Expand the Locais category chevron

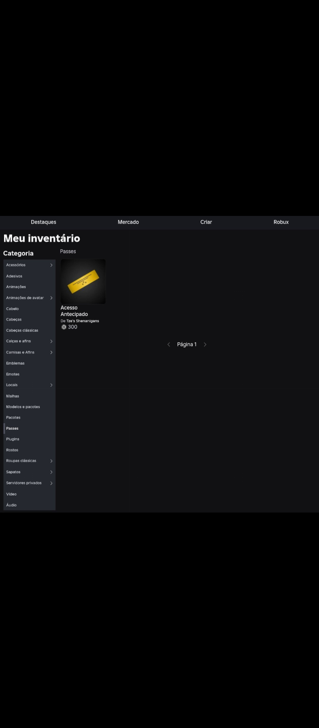click(51, 385)
